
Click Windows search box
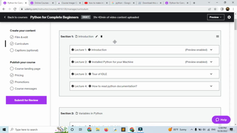point(39,130)
